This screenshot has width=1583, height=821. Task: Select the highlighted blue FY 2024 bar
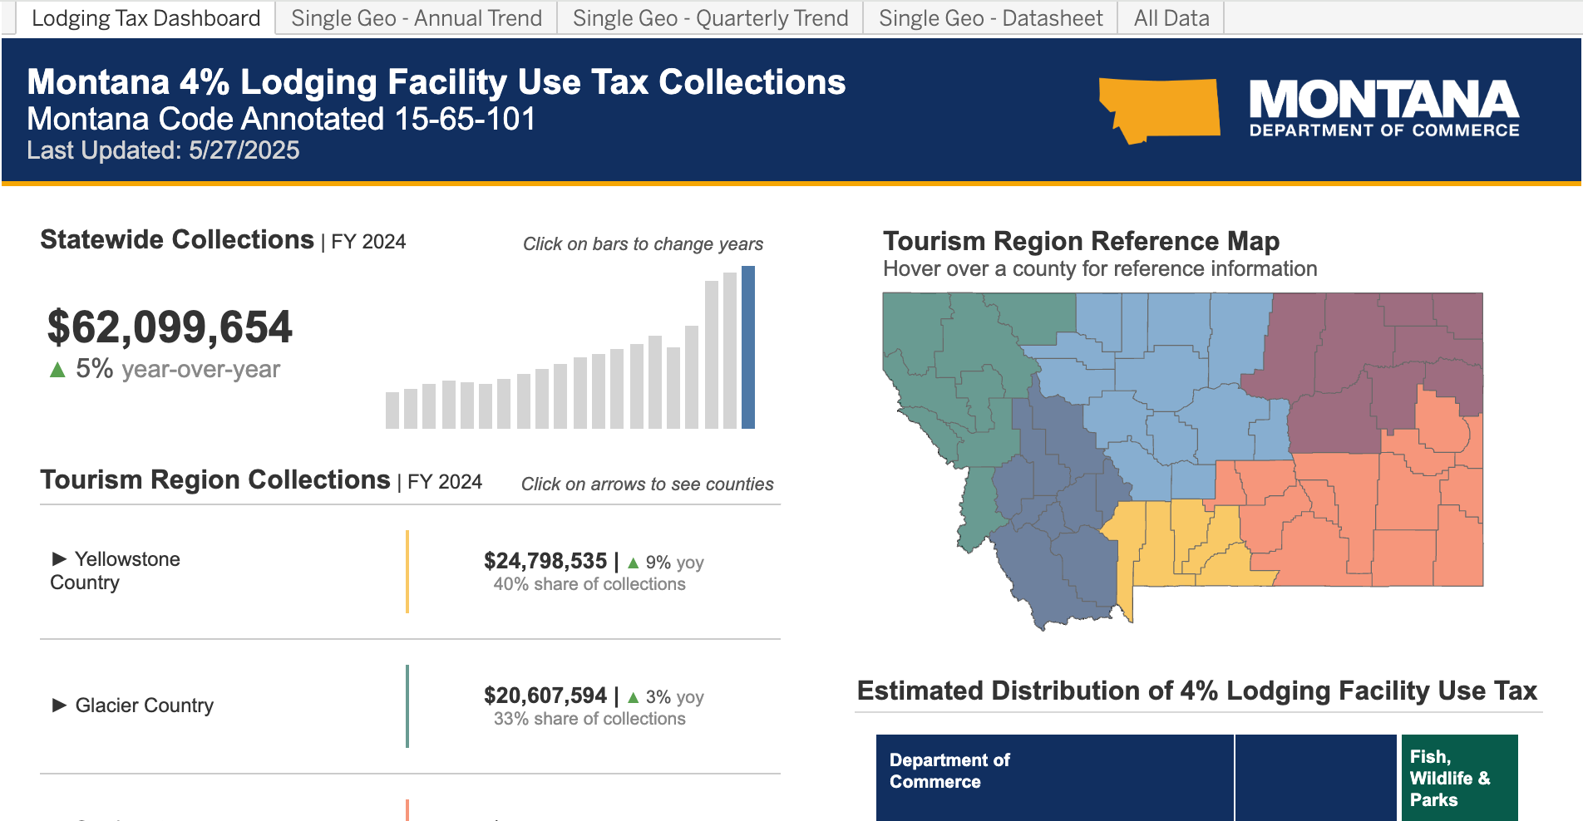click(748, 347)
